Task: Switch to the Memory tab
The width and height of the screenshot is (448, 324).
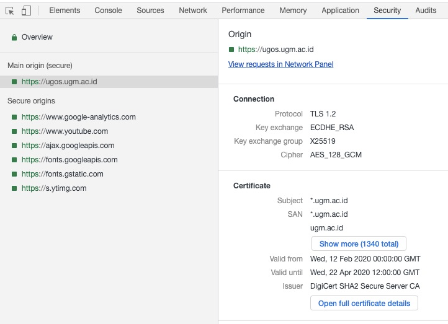Action: tap(293, 11)
